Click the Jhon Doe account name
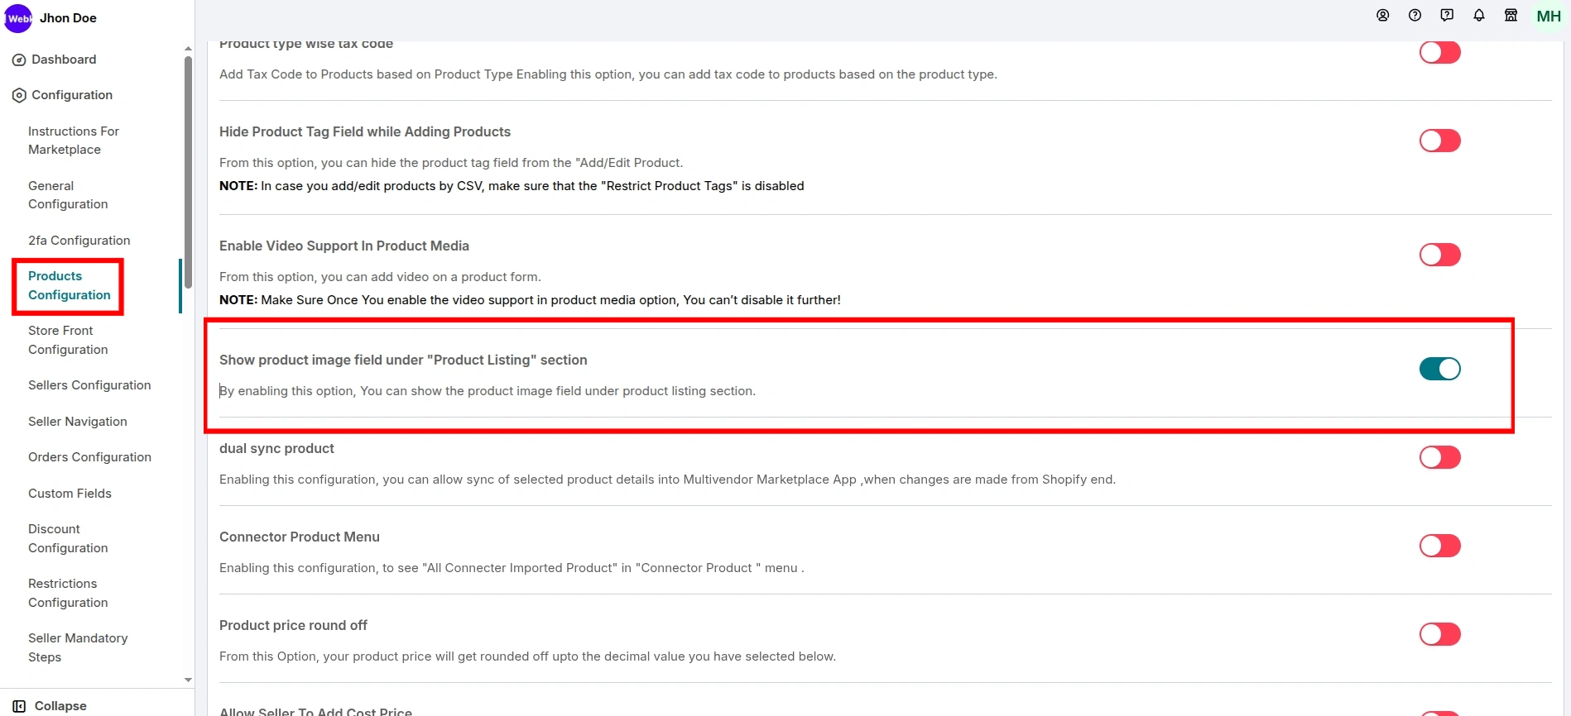Screen dimensions: 1571x716 (68, 18)
